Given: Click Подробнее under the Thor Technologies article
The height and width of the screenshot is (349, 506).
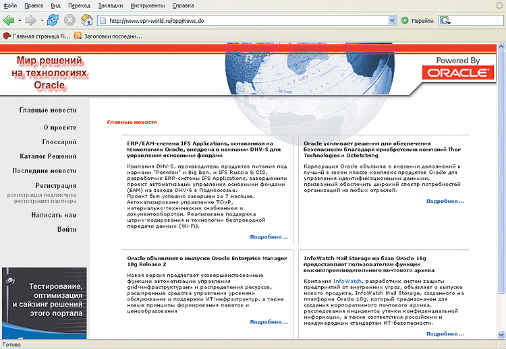Looking at the screenshot, I should tap(445, 201).
